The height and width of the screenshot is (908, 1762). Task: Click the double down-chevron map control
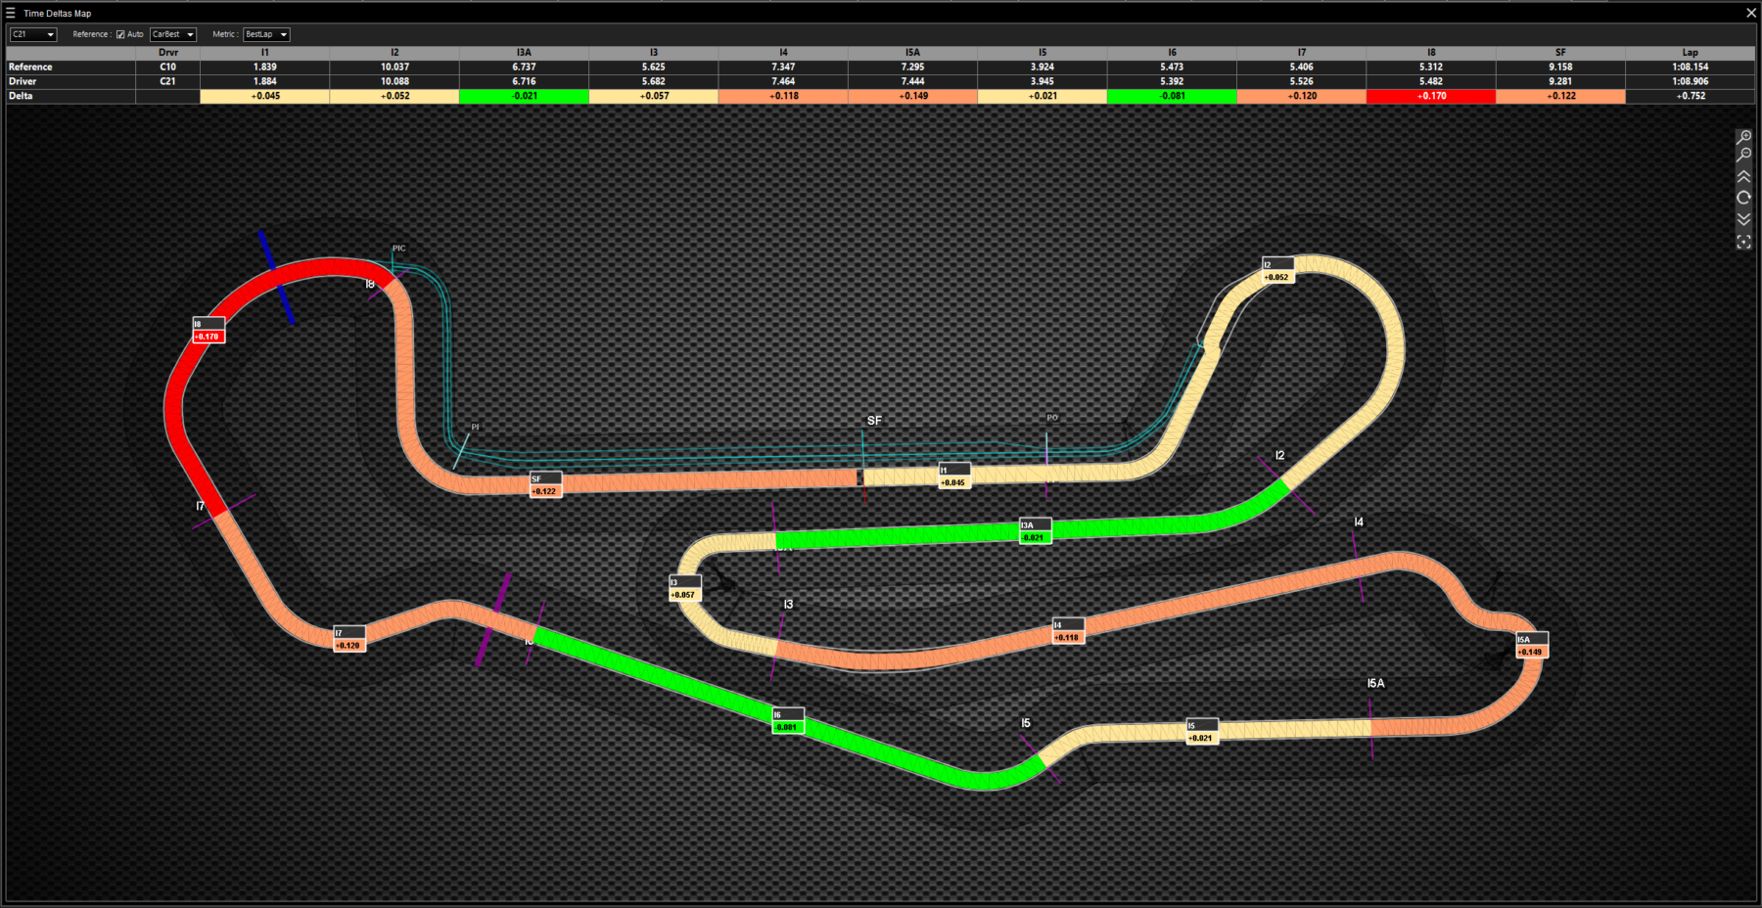(x=1744, y=219)
